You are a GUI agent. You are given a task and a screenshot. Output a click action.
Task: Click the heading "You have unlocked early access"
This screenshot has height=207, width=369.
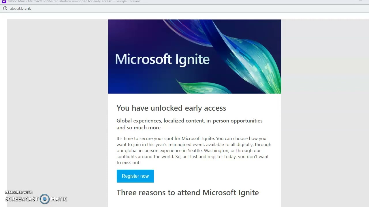tap(171, 108)
